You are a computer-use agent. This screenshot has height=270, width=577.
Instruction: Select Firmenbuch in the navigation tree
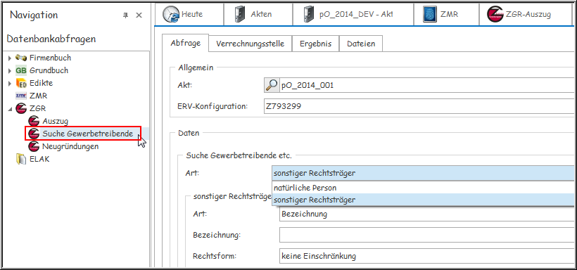tap(51, 58)
